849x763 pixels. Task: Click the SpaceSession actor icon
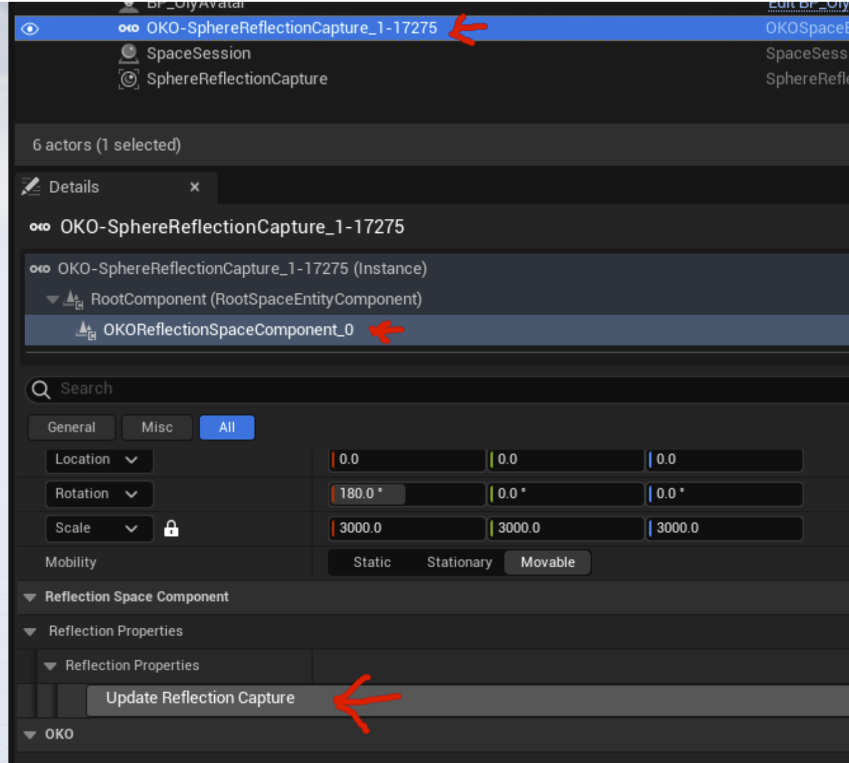click(129, 53)
